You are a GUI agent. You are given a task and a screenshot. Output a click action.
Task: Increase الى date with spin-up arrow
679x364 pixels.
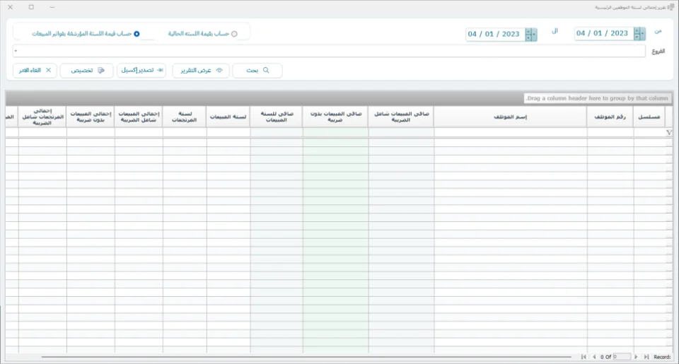click(528, 31)
